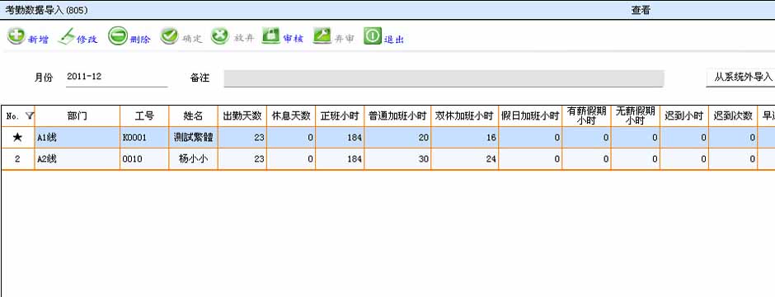The width and height of the screenshot is (775, 297).
Task: Select the K0001 employee number cell
Action: [144, 138]
